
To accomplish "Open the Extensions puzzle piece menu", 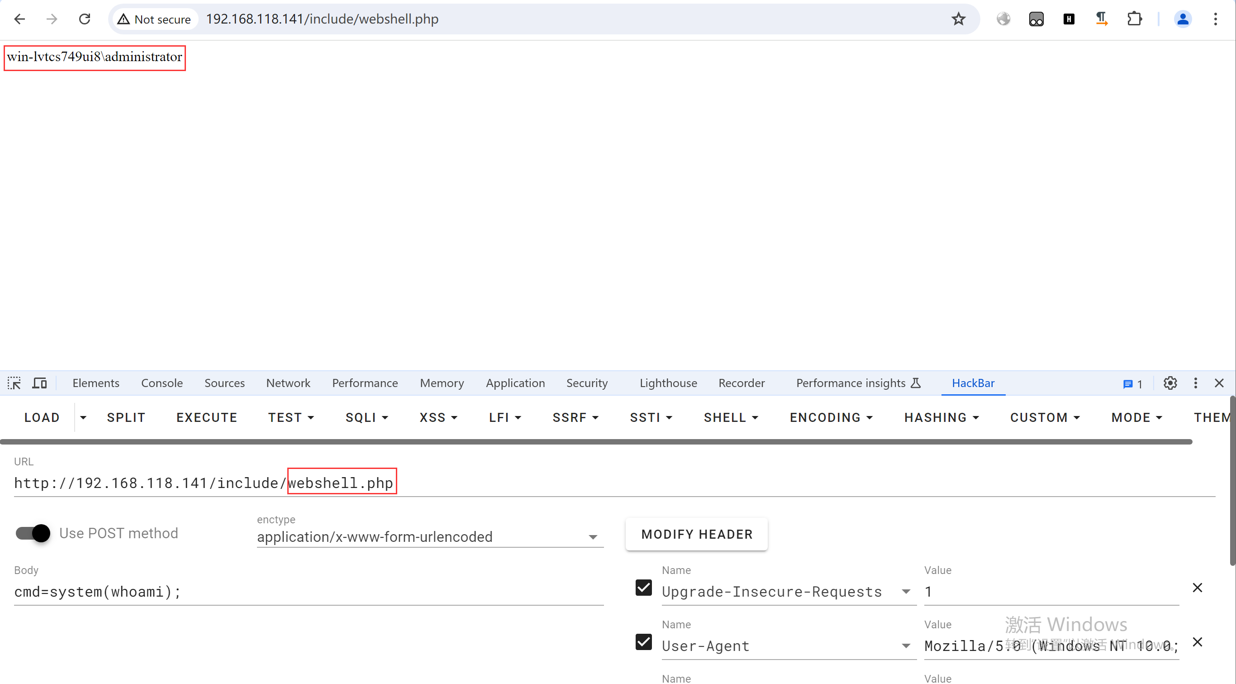I will click(1134, 19).
